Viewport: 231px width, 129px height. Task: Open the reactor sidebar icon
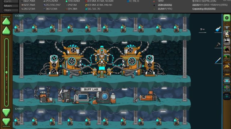227,88
